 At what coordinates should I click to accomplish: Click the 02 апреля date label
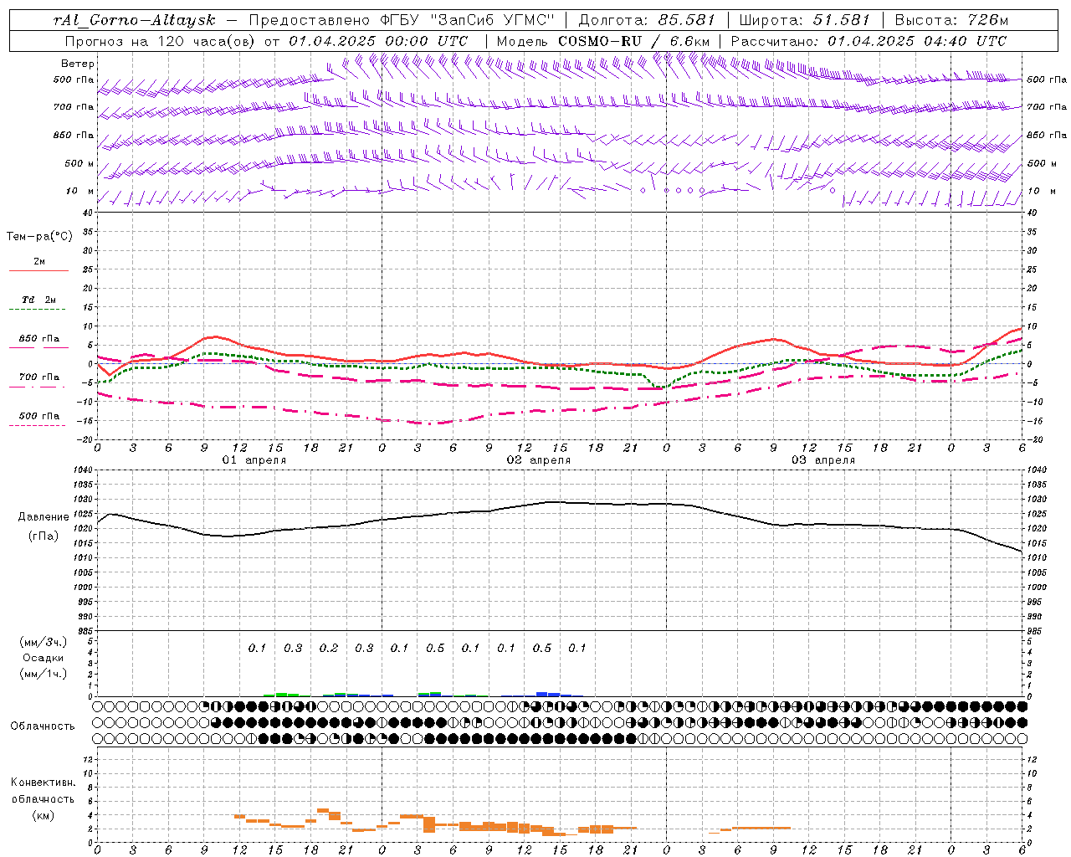538,460
